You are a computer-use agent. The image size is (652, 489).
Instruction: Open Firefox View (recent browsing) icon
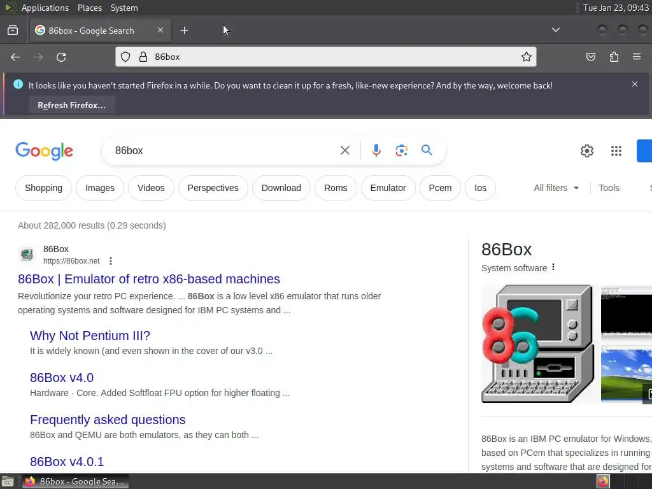click(13, 31)
